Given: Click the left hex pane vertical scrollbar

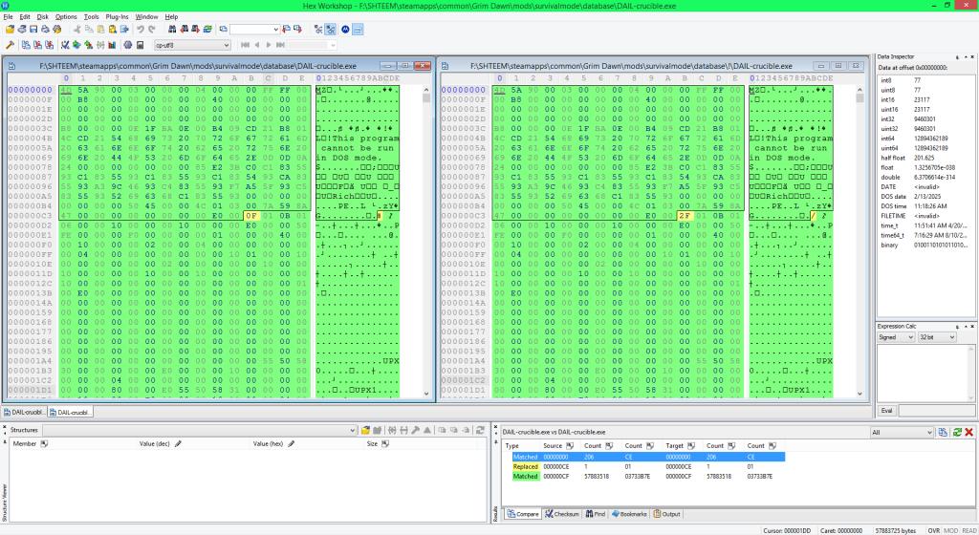Looking at the screenshot, I should tap(427, 239).
